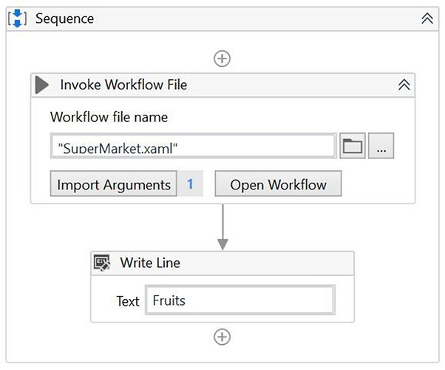Viewport: 445px width, 370px height.
Task: Click the Write Line activity icon
Action: (x=102, y=263)
